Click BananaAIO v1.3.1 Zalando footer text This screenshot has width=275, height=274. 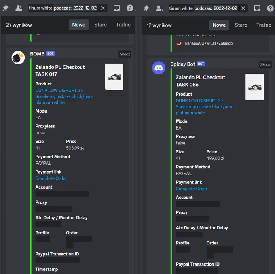pyautogui.click(x=209, y=43)
